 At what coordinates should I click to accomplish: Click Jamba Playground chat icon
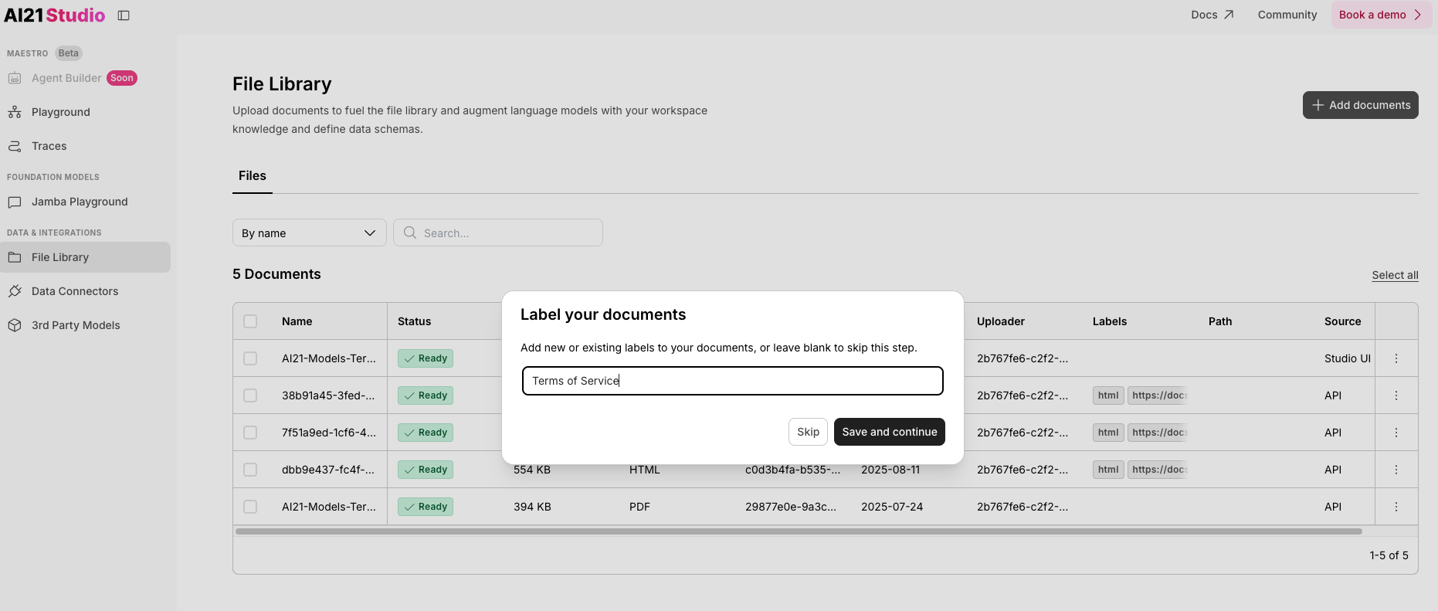click(15, 202)
